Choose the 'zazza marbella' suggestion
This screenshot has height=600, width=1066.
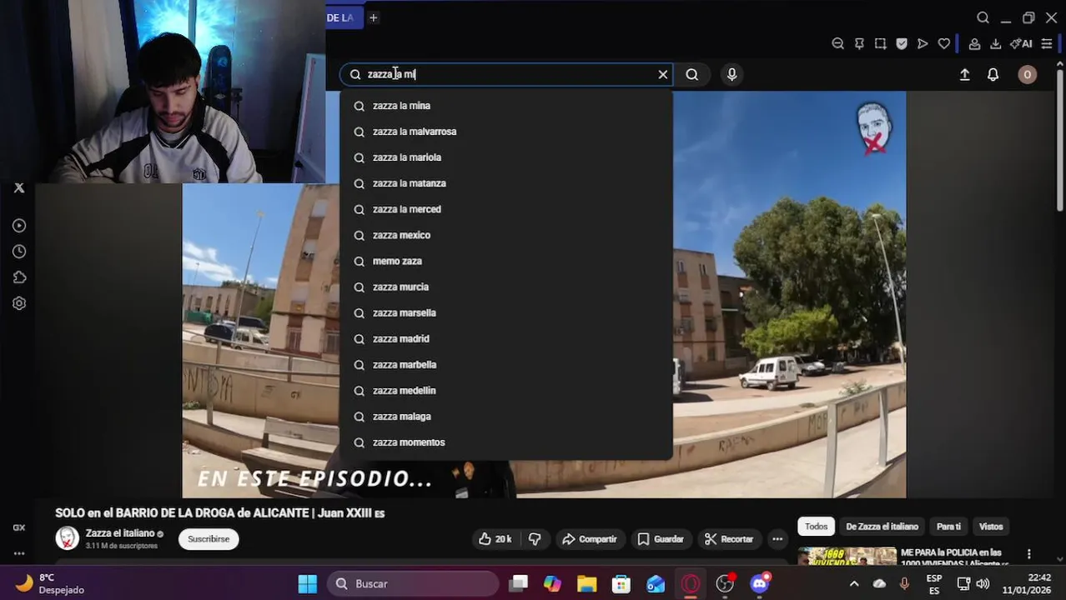coord(506,365)
